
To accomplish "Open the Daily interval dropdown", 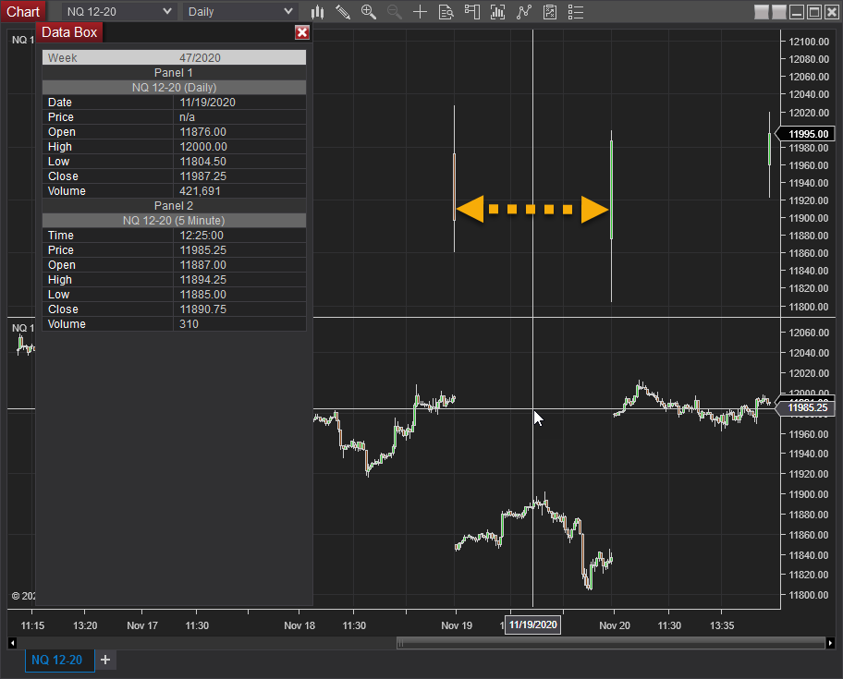I will click(x=240, y=12).
